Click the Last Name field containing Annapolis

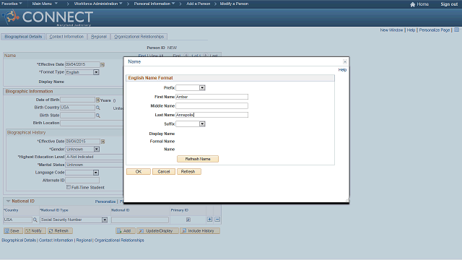point(212,115)
